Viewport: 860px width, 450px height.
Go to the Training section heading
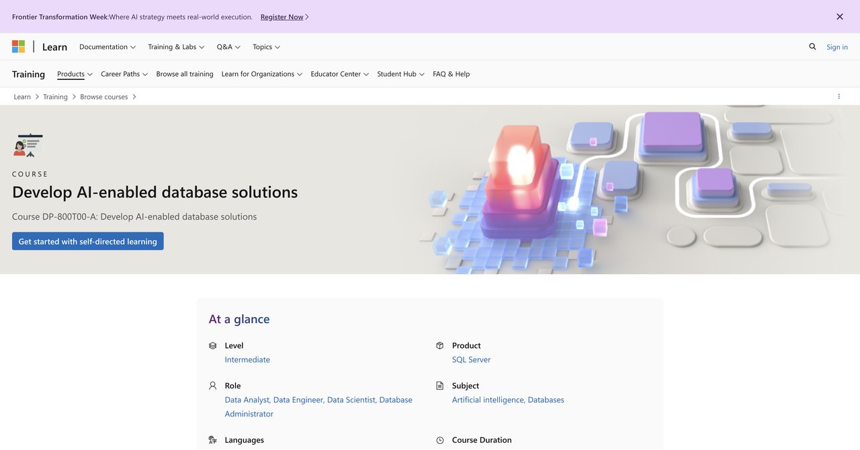point(28,75)
